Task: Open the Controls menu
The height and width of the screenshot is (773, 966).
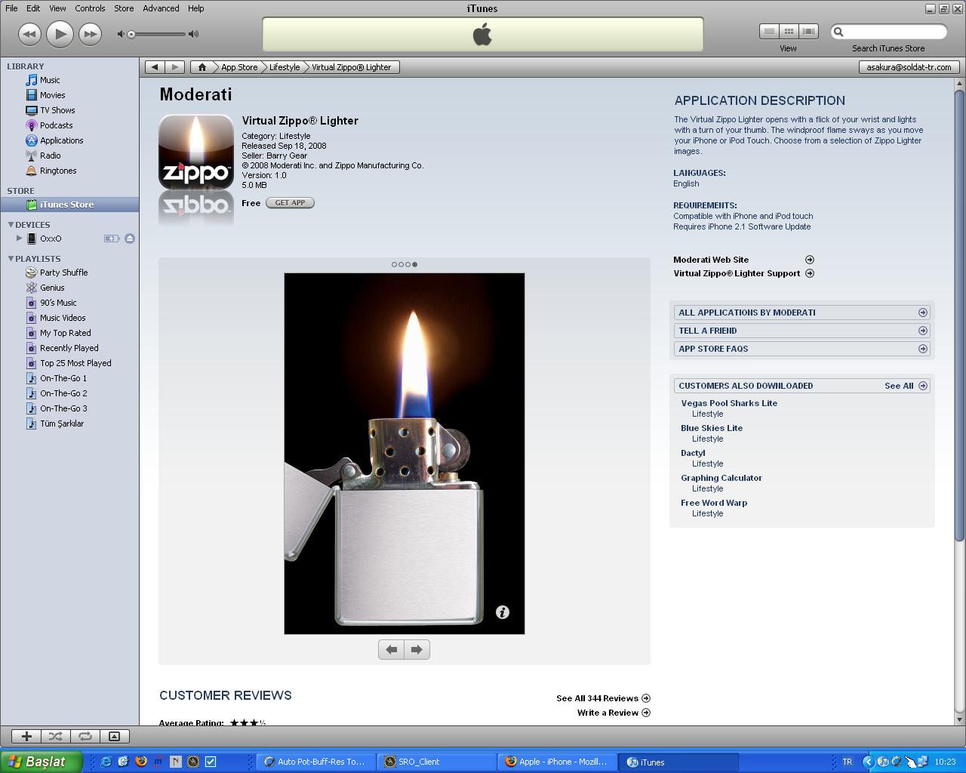Action: (90, 8)
